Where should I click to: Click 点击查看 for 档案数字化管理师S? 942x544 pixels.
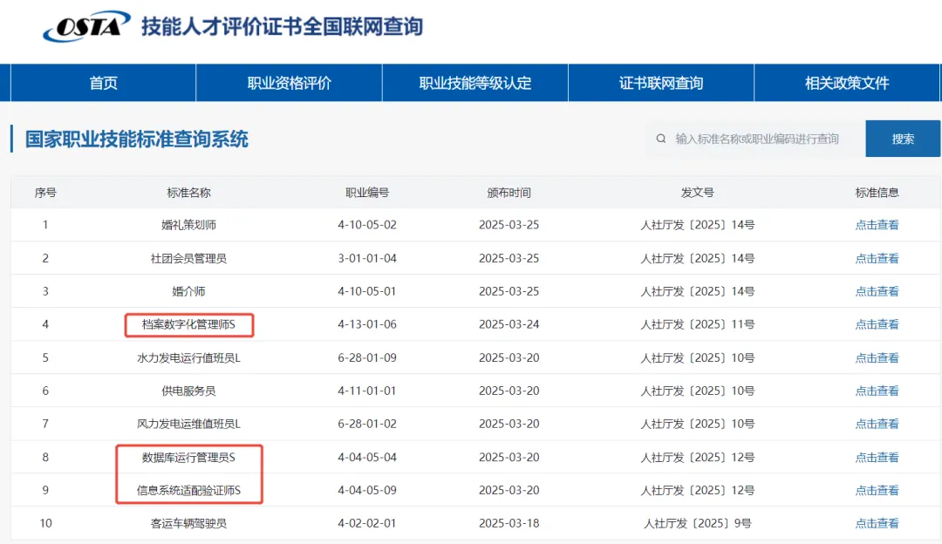point(877,324)
